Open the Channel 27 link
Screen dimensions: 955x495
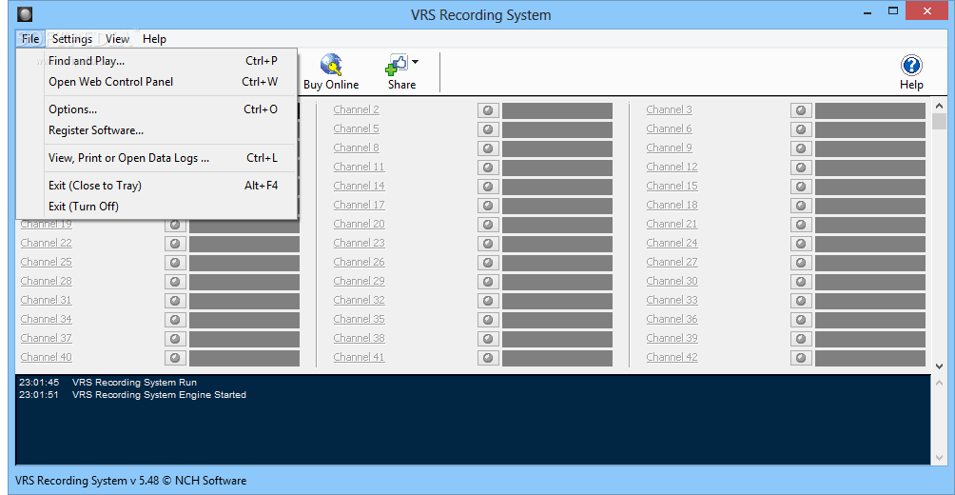coord(672,262)
